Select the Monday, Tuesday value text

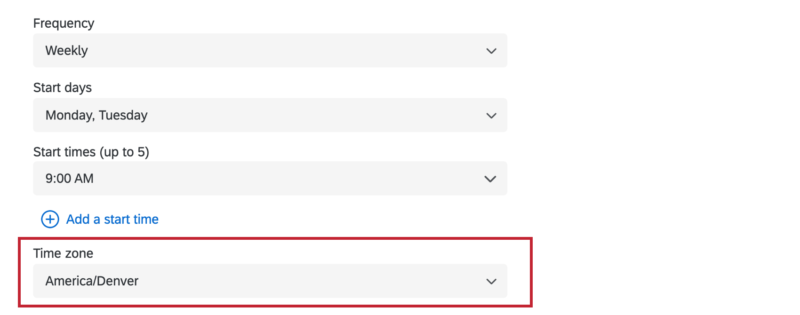[x=96, y=115]
